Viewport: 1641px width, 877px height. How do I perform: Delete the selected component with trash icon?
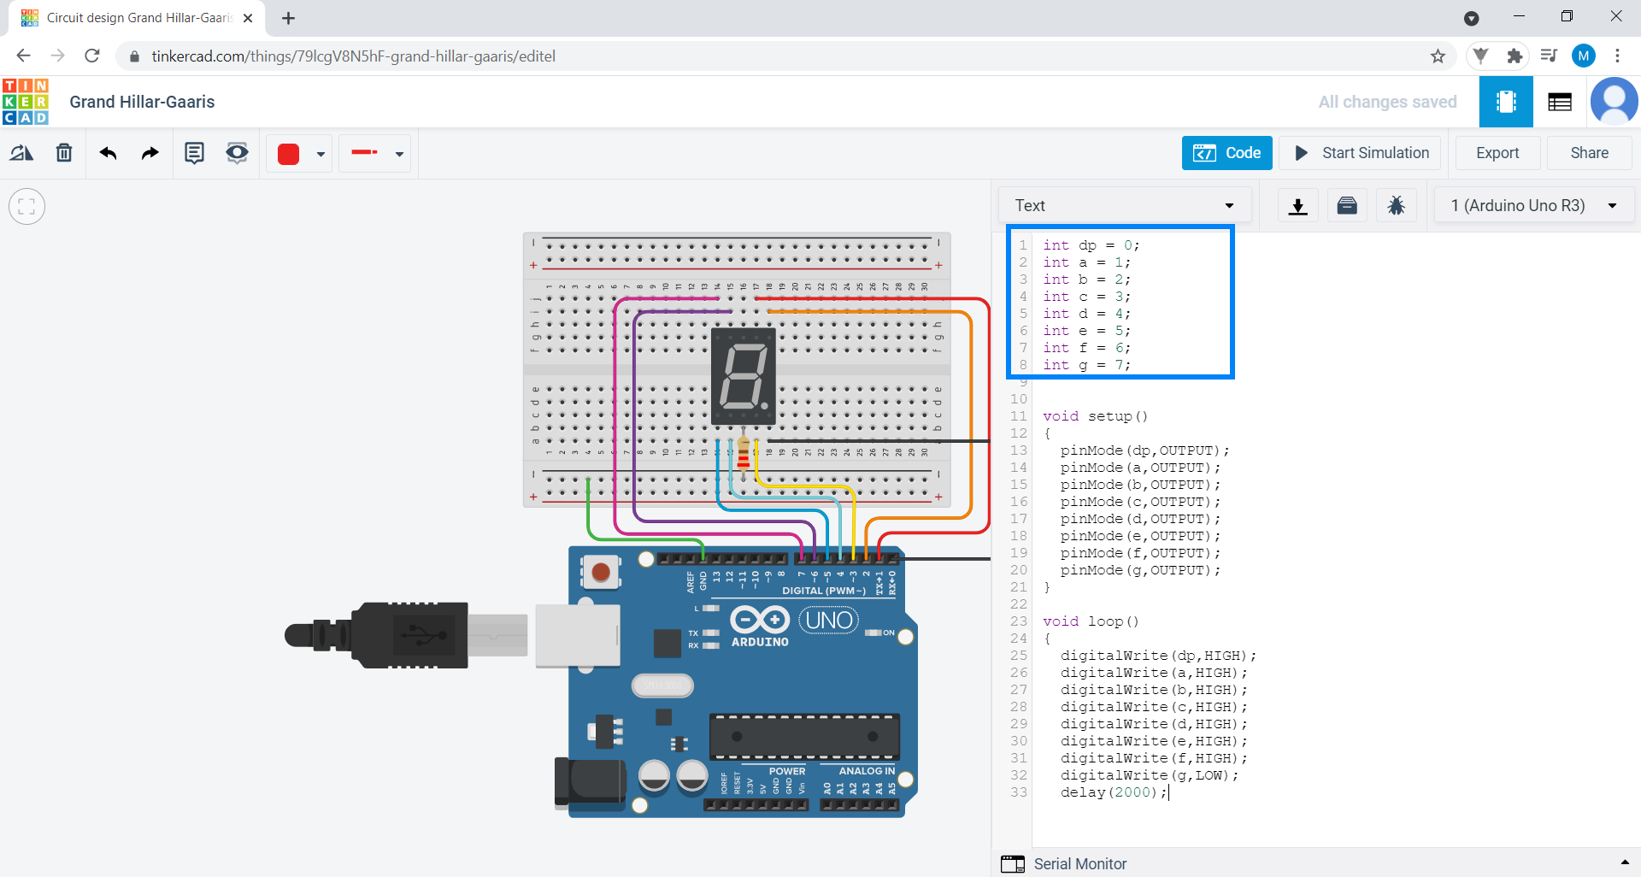click(64, 153)
